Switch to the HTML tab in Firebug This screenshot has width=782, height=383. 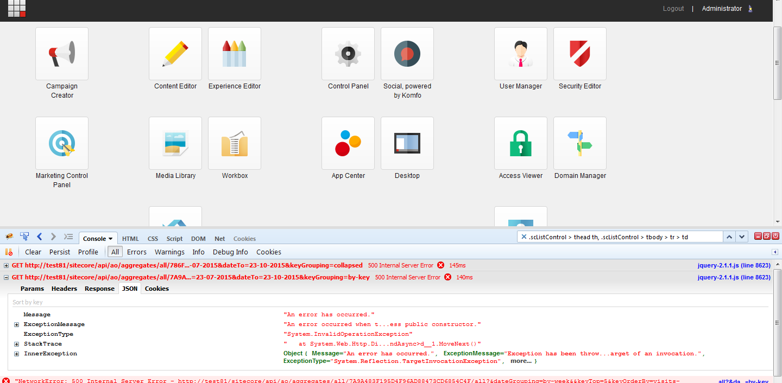click(x=130, y=238)
